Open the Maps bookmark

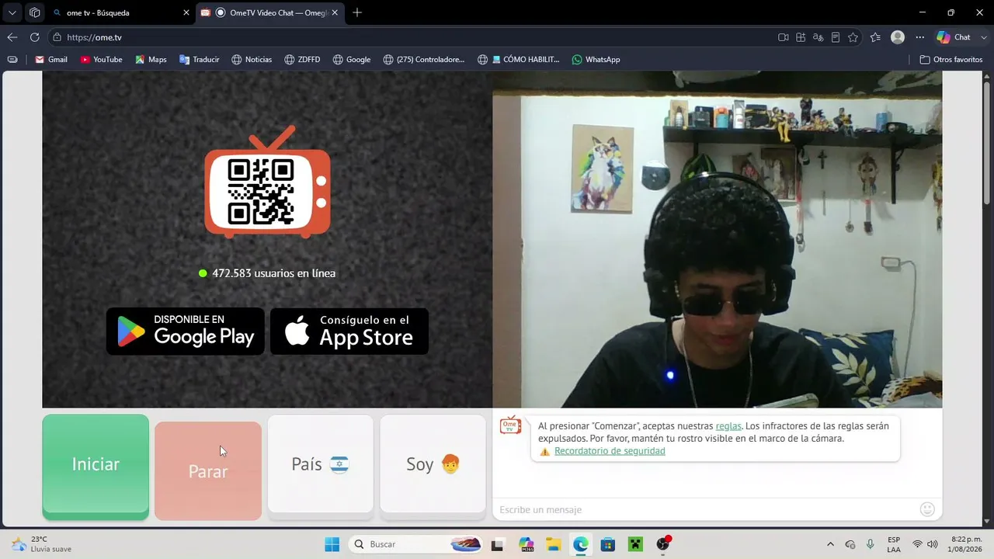coord(151,59)
